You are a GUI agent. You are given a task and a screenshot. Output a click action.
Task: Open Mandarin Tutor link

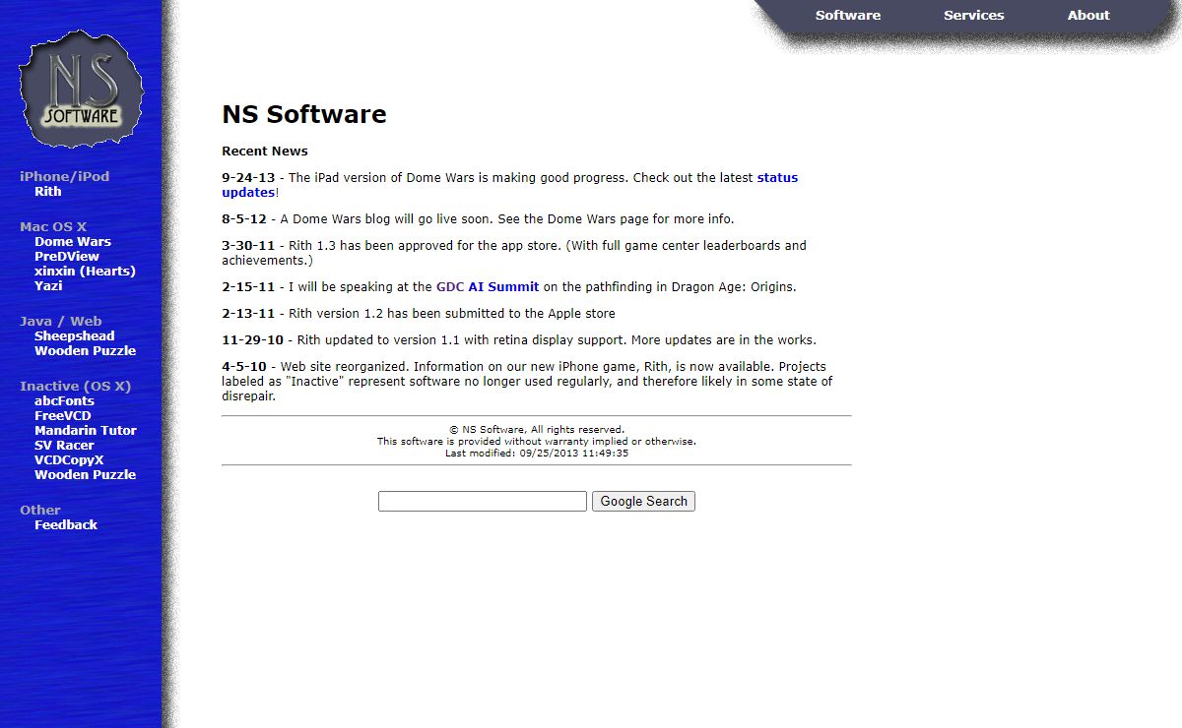(85, 431)
